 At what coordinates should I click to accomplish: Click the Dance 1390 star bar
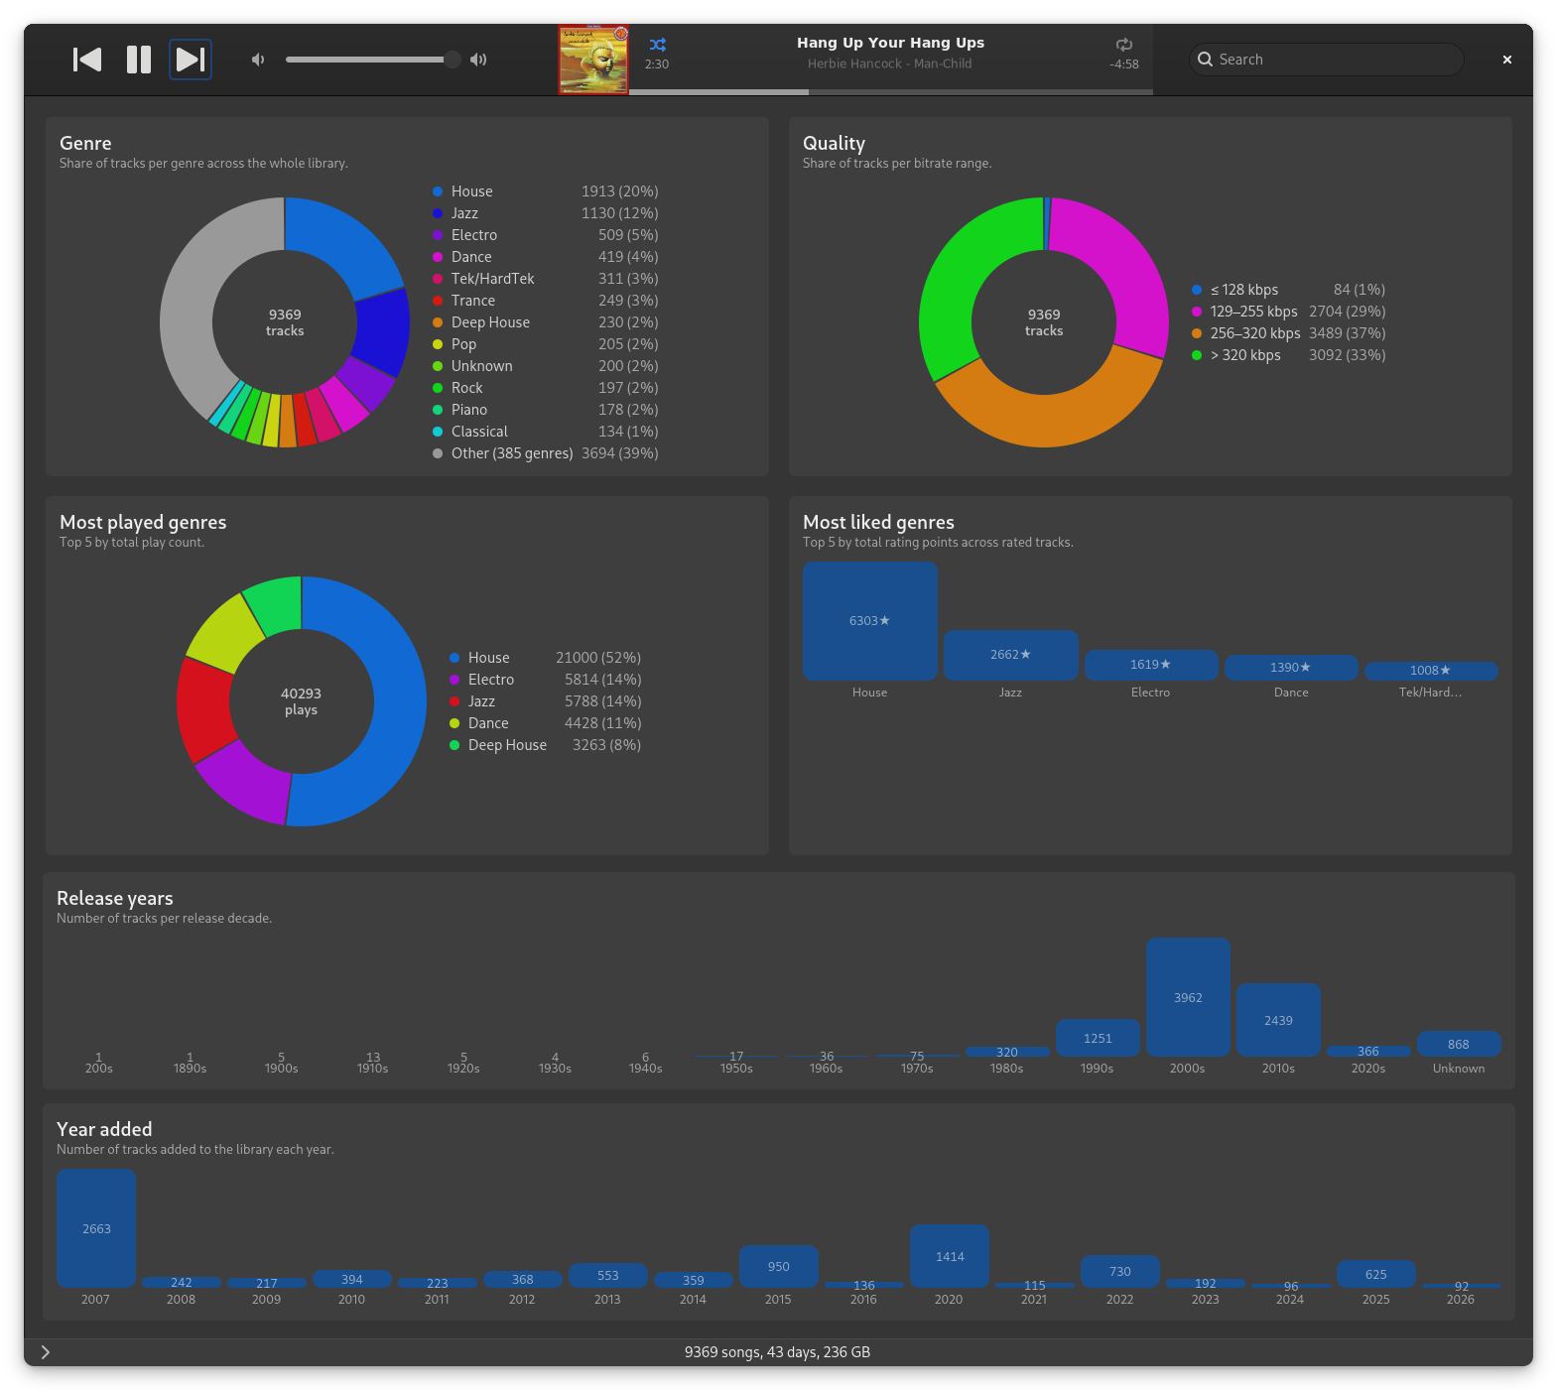tap(1291, 668)
